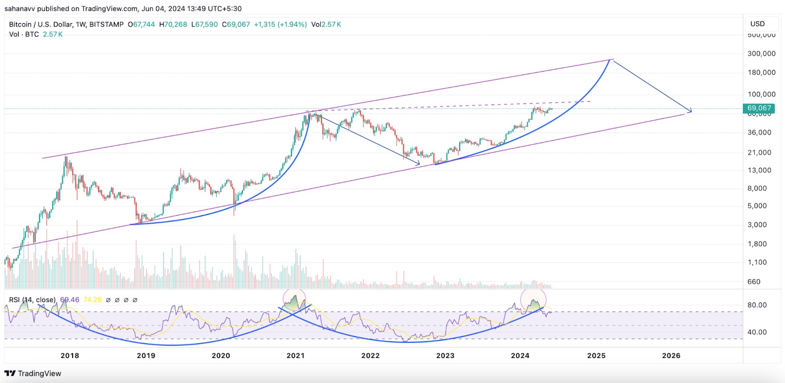785x383 pixels.
Task: Click the 80.00 level on RSI scale
Action: point(757,305)
